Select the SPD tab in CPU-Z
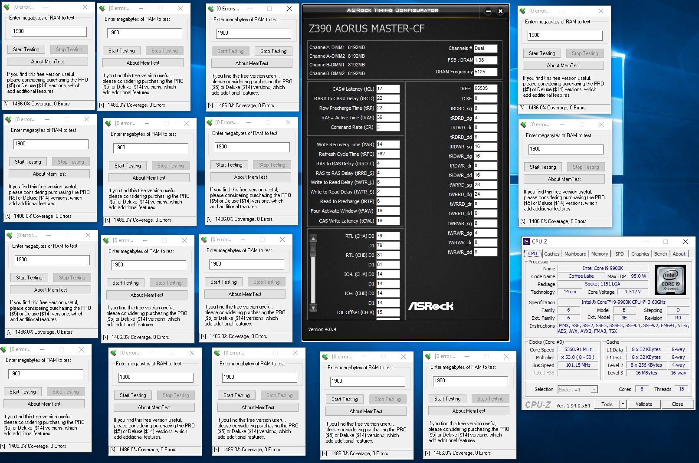This screenshot has height=463, width=699. pos(619,254)
